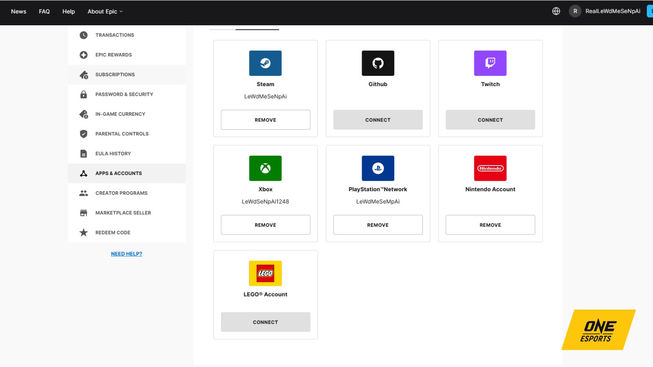
Task: Open the globe language selector icon
Action: click(x=556, y=11)
